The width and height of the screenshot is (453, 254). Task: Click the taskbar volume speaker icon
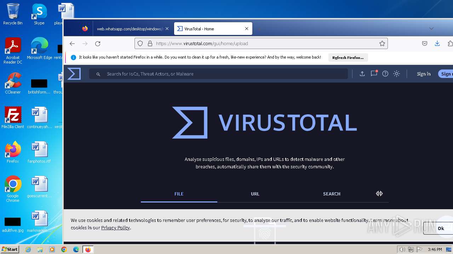[402, 249]
